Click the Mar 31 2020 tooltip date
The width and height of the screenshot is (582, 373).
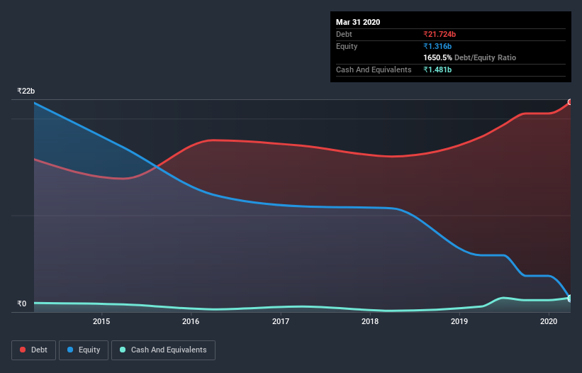pyautogui.click(x=358, y=22)
